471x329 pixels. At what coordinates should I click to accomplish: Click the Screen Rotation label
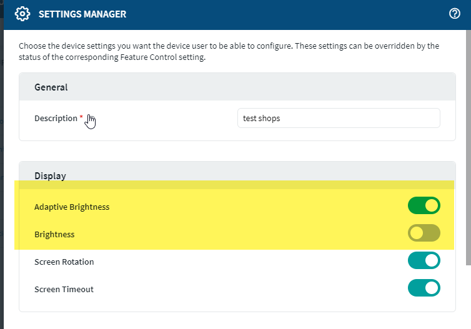[64, 262]
